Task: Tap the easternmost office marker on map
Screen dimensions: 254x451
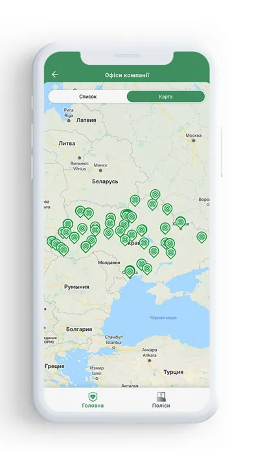Action: coord(202,237)
